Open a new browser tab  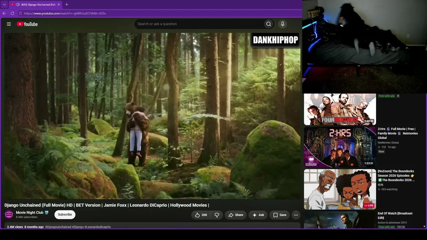67,5
